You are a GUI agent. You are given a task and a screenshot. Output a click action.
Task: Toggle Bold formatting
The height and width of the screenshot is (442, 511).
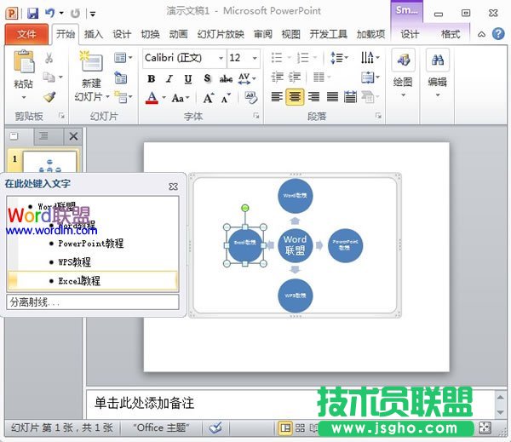[x=152, y=78]
